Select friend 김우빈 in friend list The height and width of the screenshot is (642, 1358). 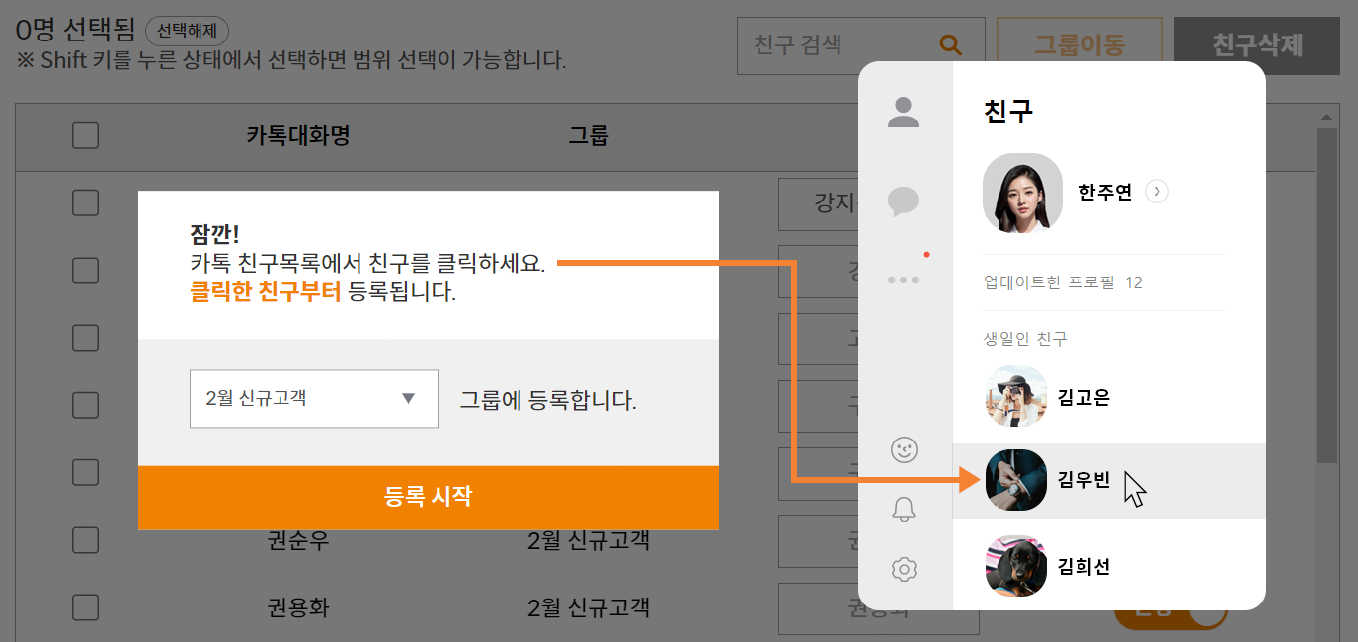tap(1083, 481)
